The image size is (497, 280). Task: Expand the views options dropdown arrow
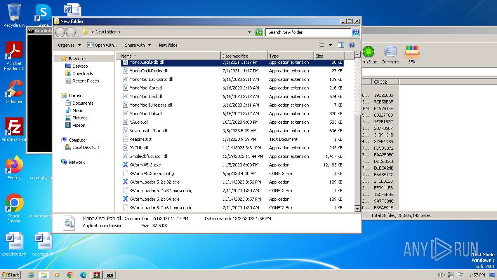click(330, 45)
